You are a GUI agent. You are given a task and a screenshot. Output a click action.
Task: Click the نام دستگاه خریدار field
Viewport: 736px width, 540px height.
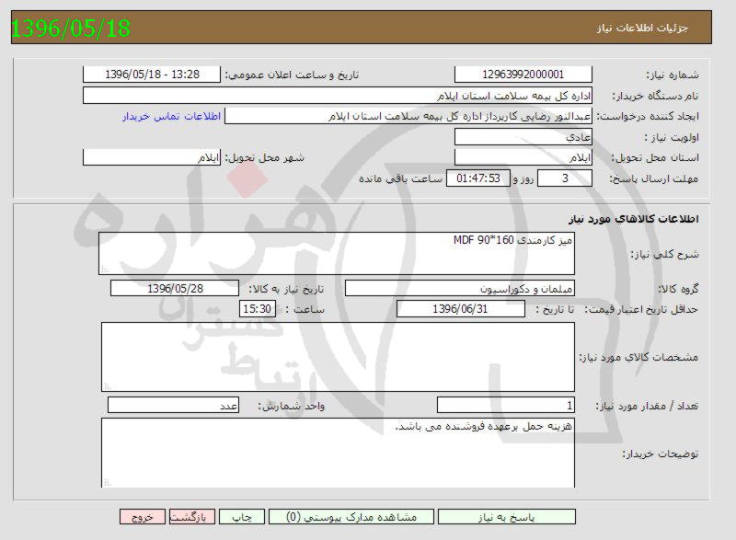[338, 96]
